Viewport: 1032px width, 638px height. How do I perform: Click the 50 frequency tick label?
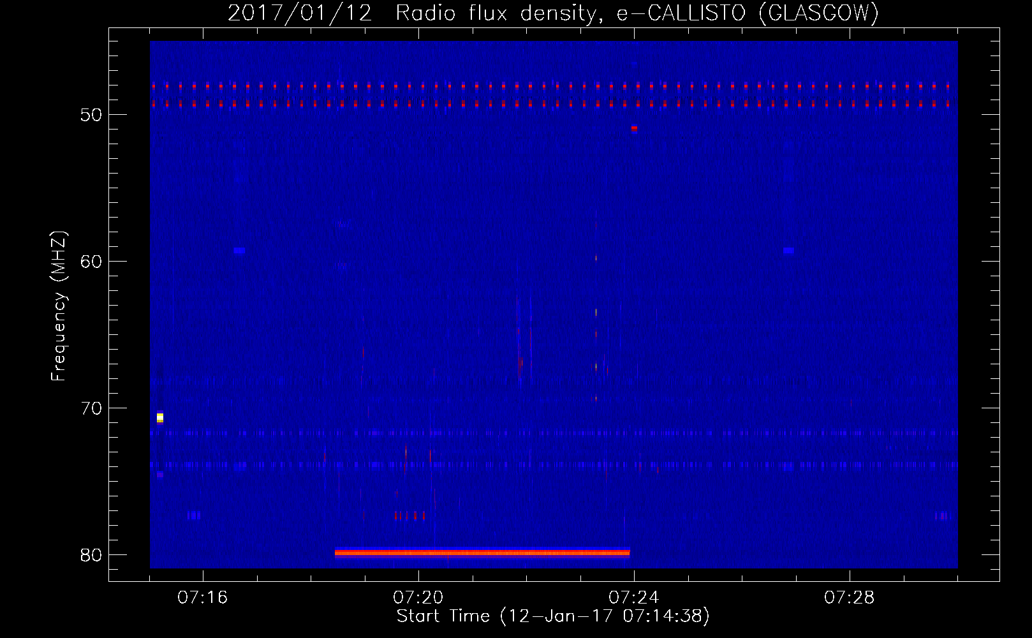pyautogui.click(x=91, y=115)
